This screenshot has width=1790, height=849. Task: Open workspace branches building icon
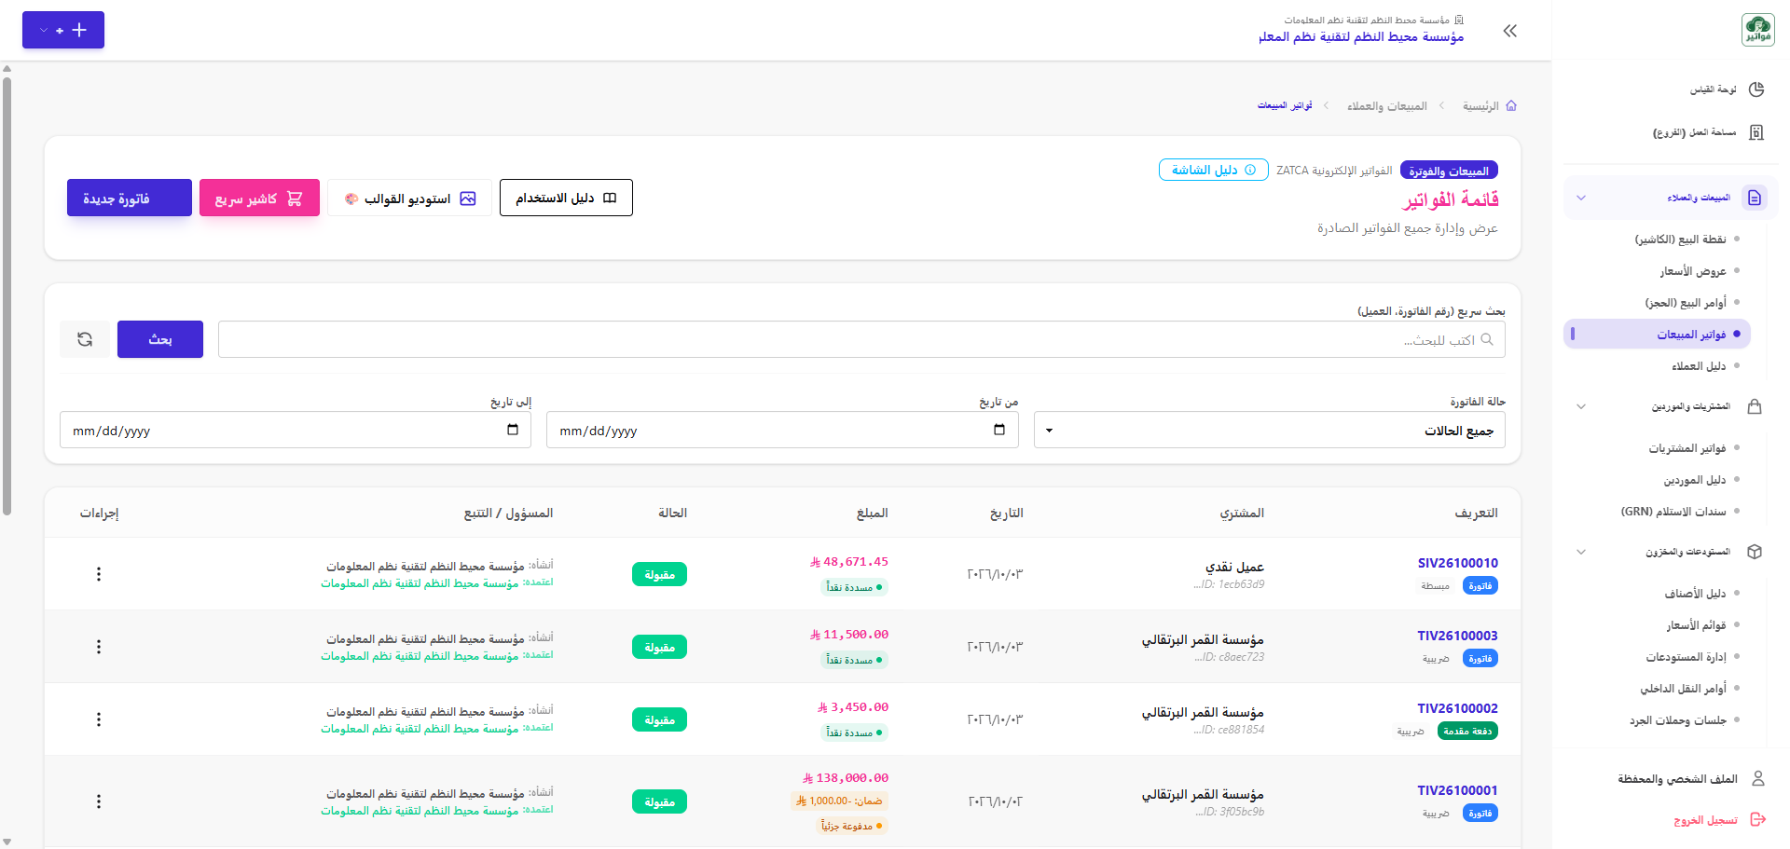(x=1756, y=132)
